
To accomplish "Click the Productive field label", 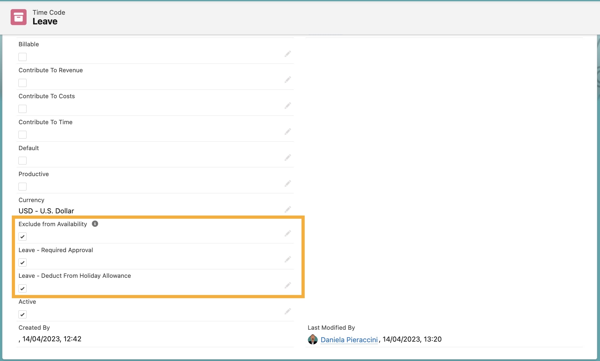I will pyautogui.click(x=33, y=174).
